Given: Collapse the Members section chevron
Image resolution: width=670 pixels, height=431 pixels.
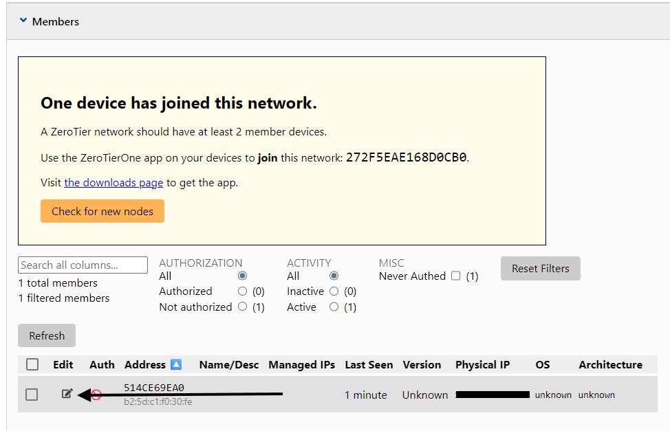Looking at the screenshot, I should (23, 21).
